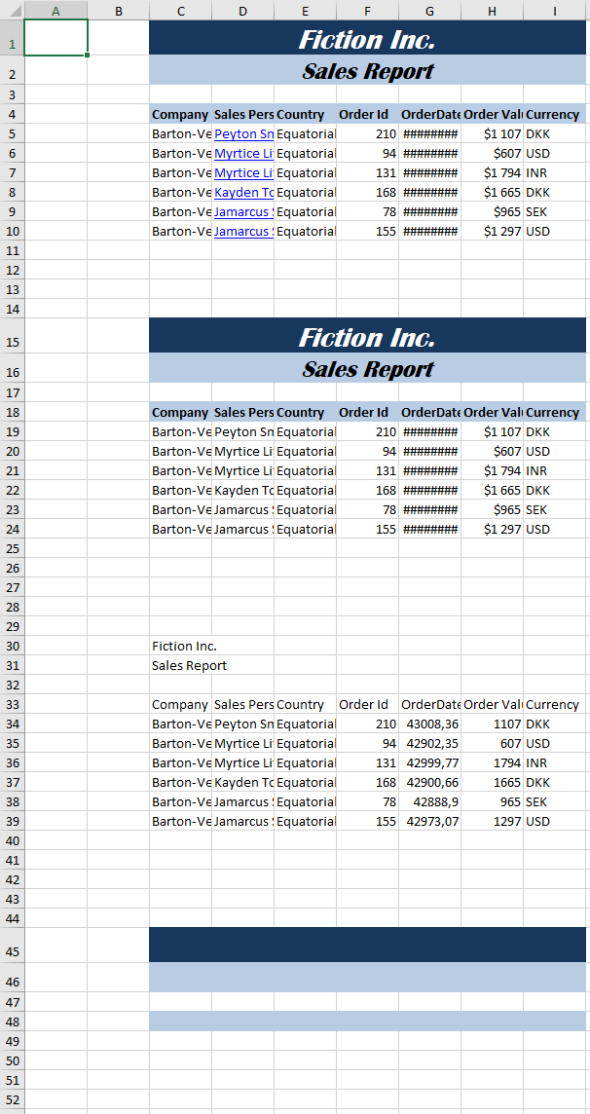590x1114 pixels.
Task: Open the Kayden hyperlink in row 8
Action: pyautogui.click(x=243, y=192)
